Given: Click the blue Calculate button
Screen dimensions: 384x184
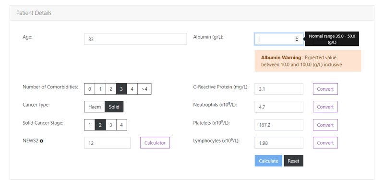Looking at the screenshot, I should pos(268,161).
